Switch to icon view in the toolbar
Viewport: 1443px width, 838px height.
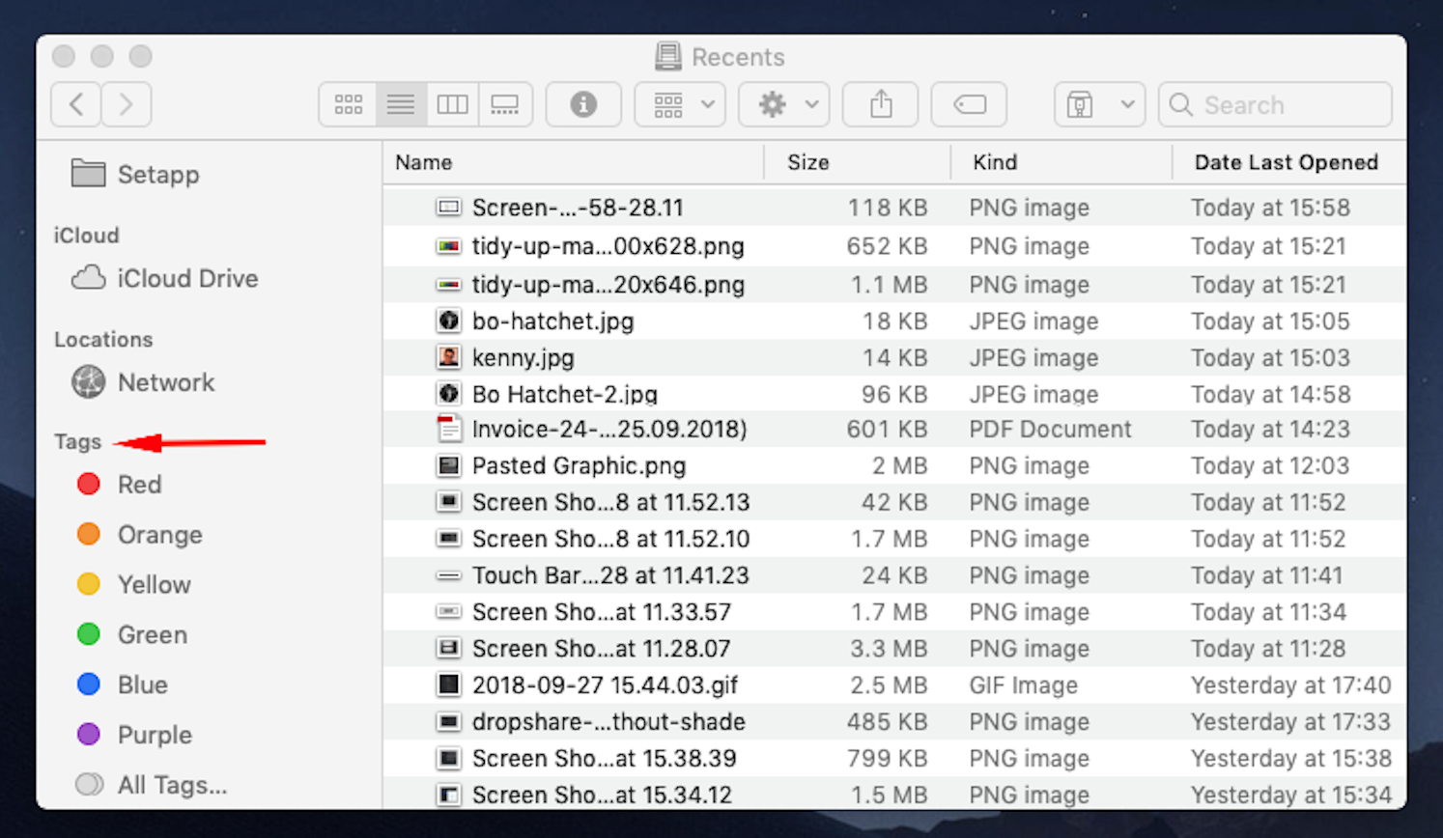(348, 104)
